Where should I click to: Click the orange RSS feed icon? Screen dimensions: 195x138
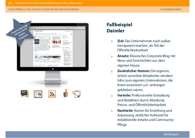pos(52,94)
